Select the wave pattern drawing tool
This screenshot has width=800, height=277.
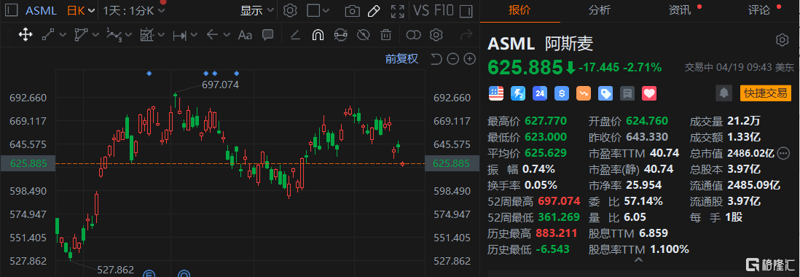[x=114, y=35]
